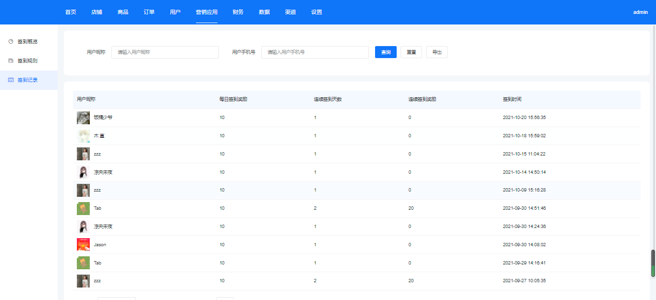This screenshot has height=300, width=656.
Task: Focus the 用户昵称 input field
Action: 165,52
